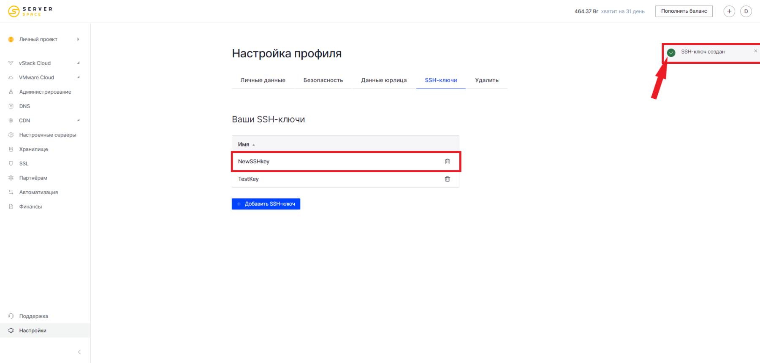Select the NewSSHkey row name
Image resolution: width=760 pixels, height=363 pixels.
[254, 161]
